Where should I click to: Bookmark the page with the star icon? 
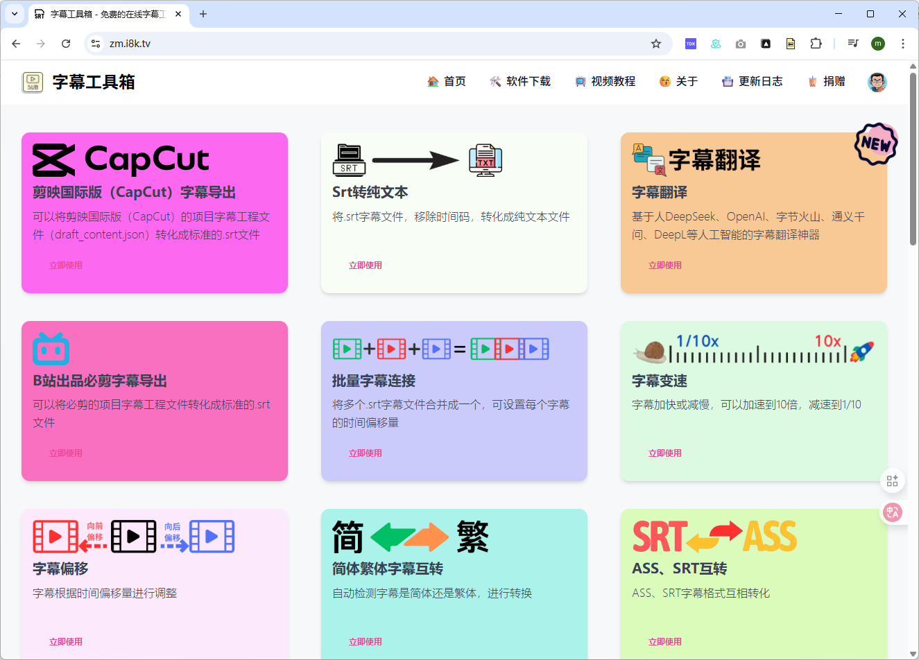pos(656,44)
